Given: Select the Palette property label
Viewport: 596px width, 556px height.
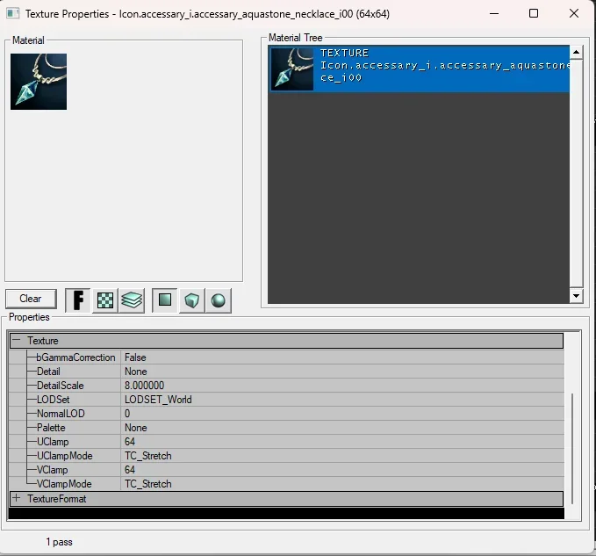Looking at the screenshot, I should click(x=51, y=428).
